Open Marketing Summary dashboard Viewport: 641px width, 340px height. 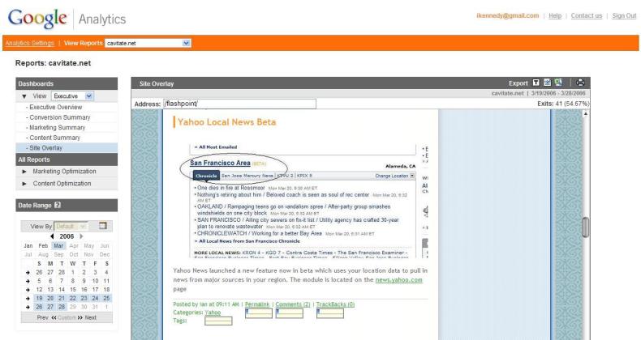pyautogui.click(x=58, y=128)
